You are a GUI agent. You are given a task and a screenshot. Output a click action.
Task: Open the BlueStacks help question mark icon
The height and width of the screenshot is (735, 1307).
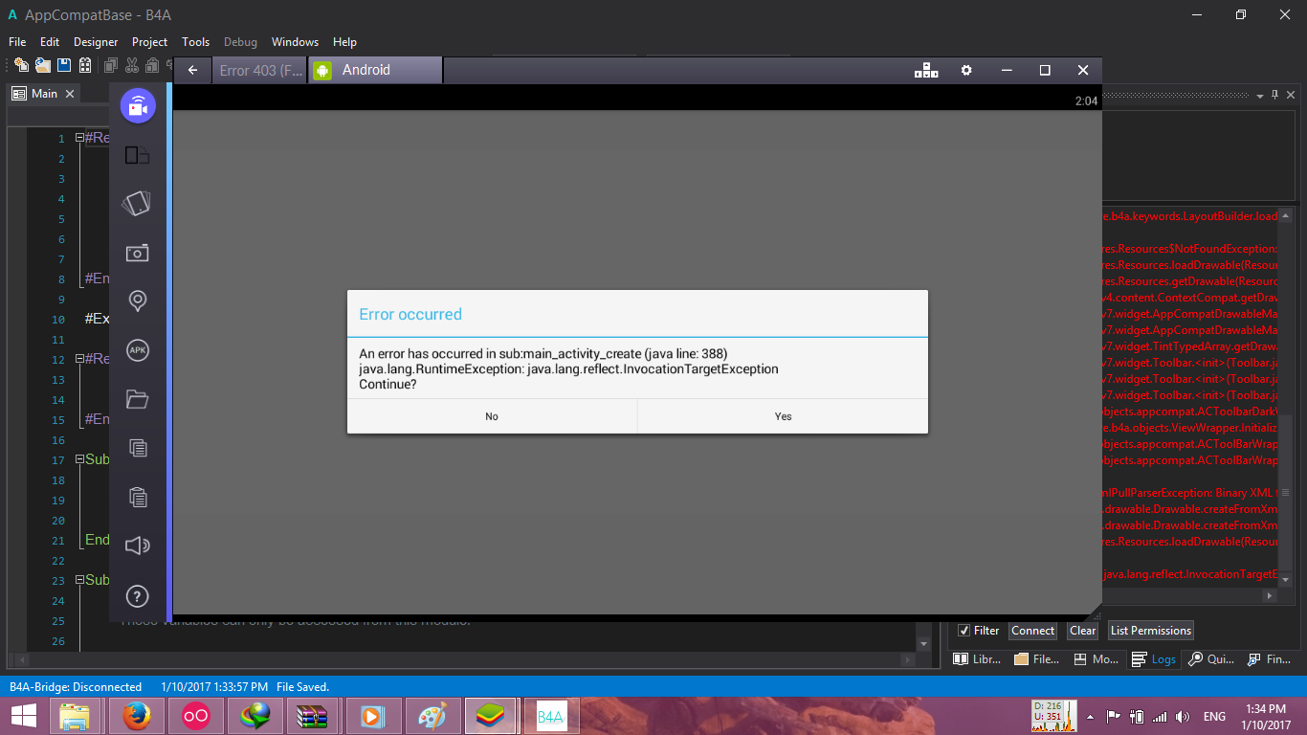(138, 596)
